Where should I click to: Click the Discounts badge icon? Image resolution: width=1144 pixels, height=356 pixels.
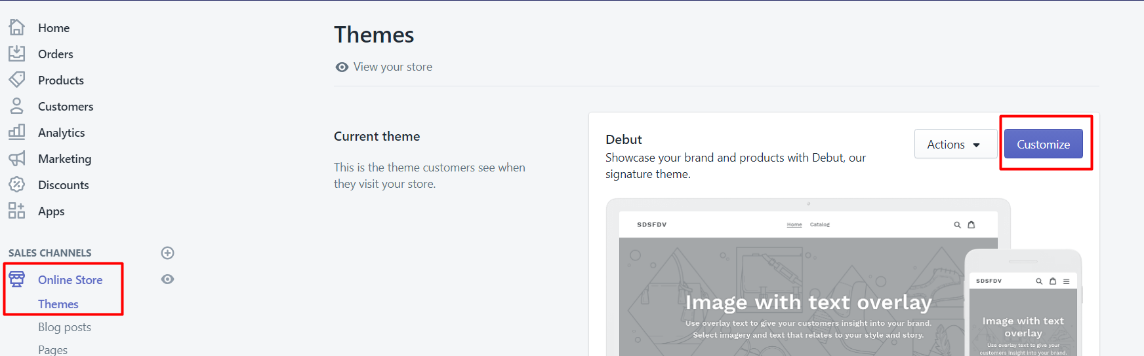(16, 185)
